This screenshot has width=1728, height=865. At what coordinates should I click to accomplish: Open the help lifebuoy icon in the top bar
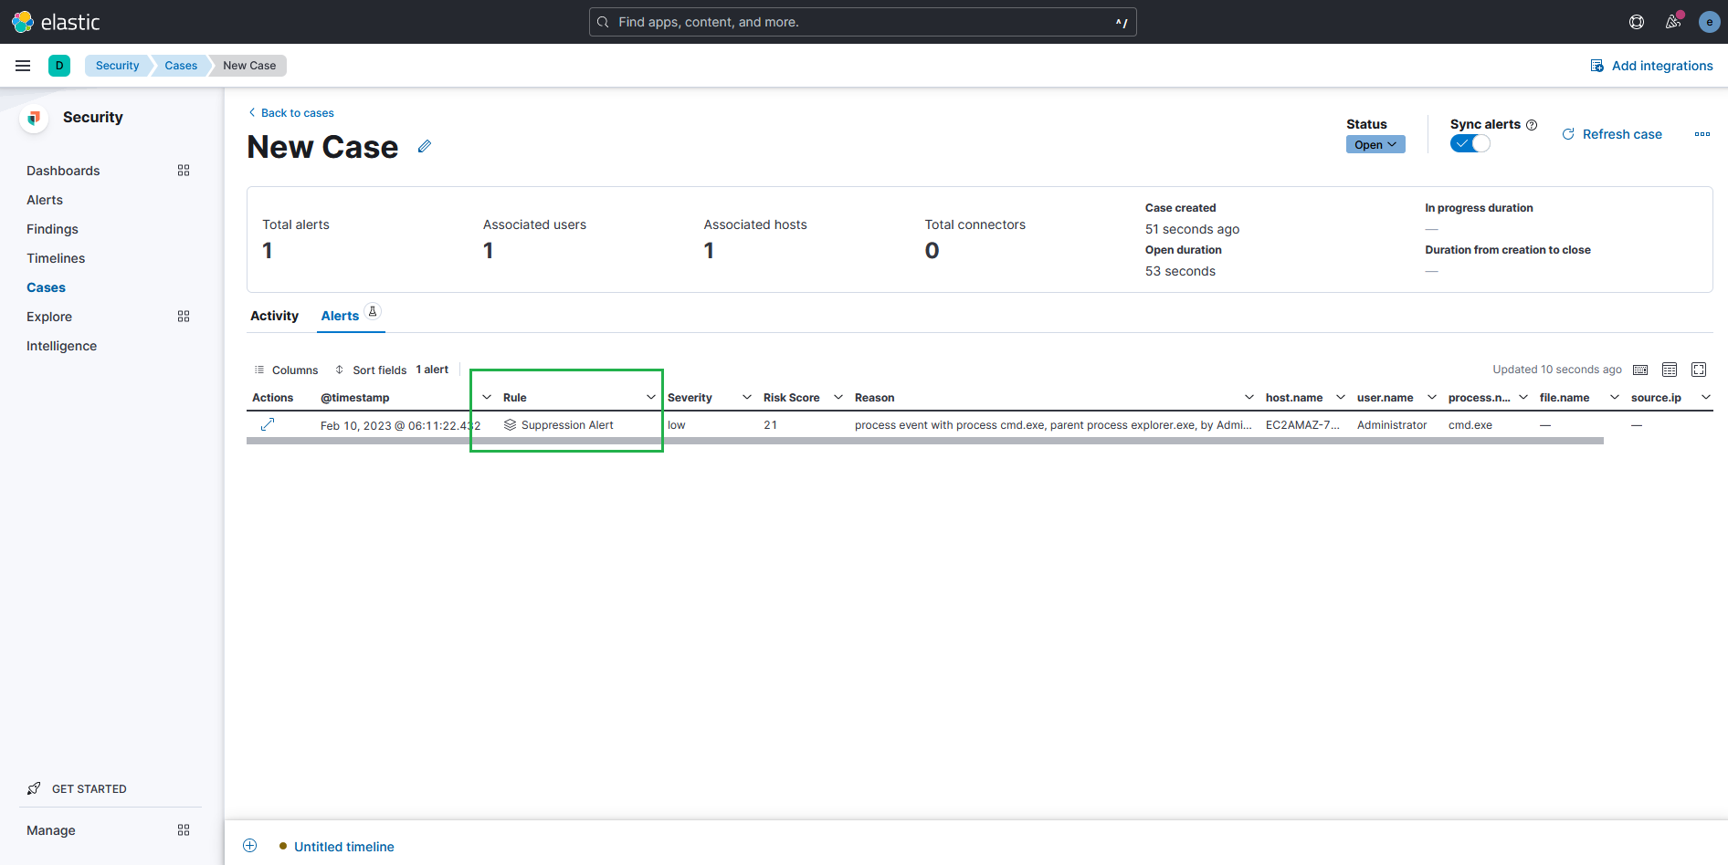1636,21
